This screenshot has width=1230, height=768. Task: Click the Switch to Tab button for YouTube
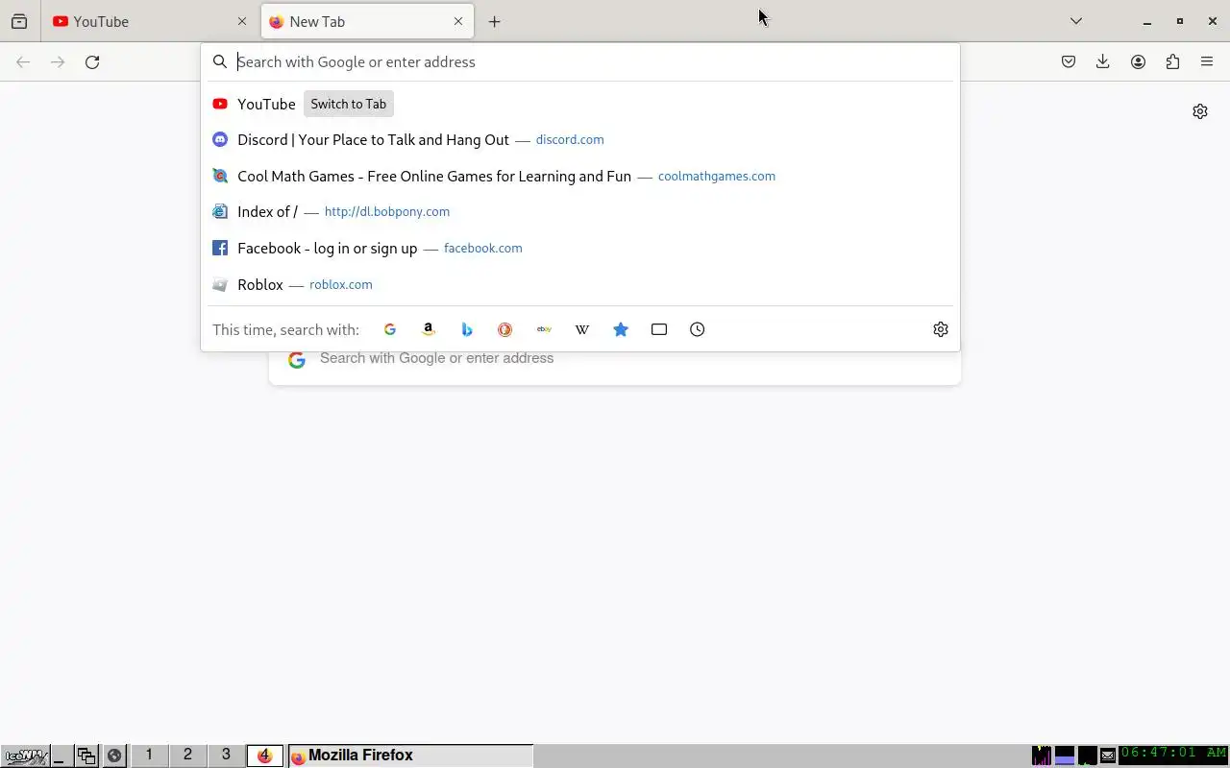[x=349, y=104]
